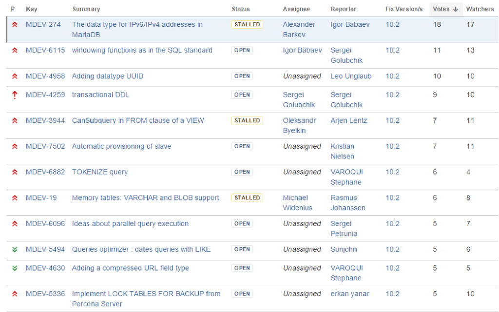Click the Votes sort descending arrow
Viewport: 499px width, 312px height.
(x=456, y=9)
